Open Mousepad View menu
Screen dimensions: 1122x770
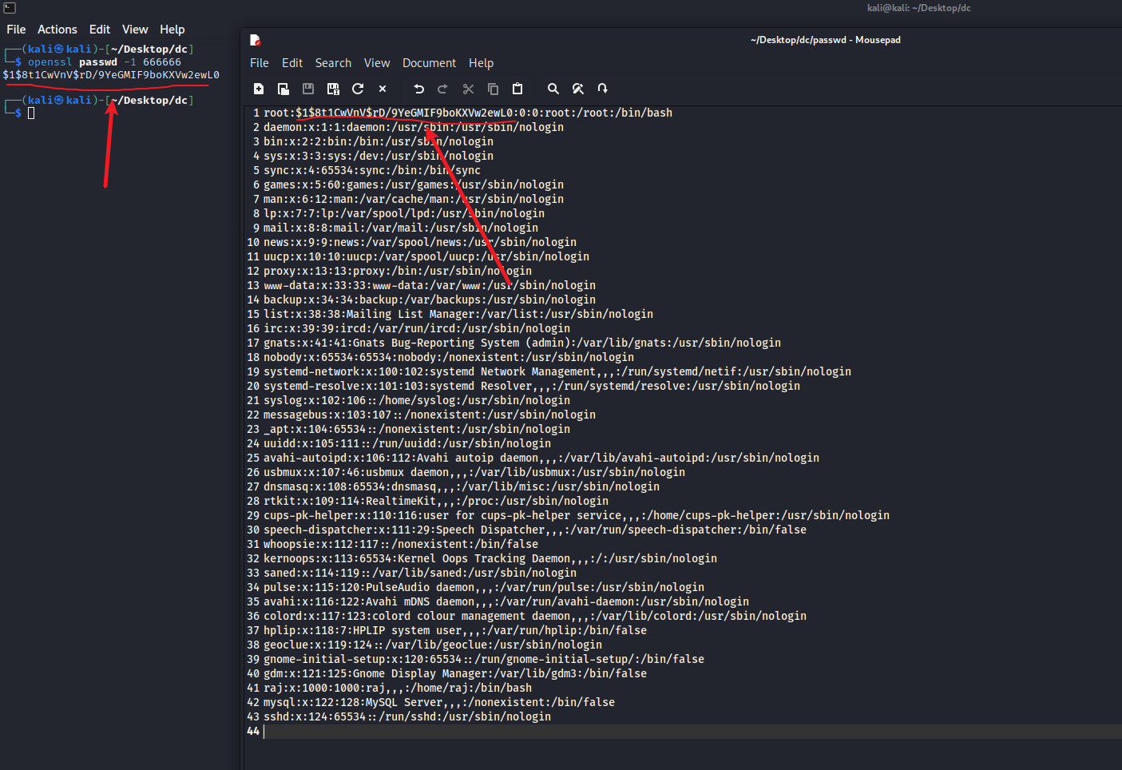377,63
